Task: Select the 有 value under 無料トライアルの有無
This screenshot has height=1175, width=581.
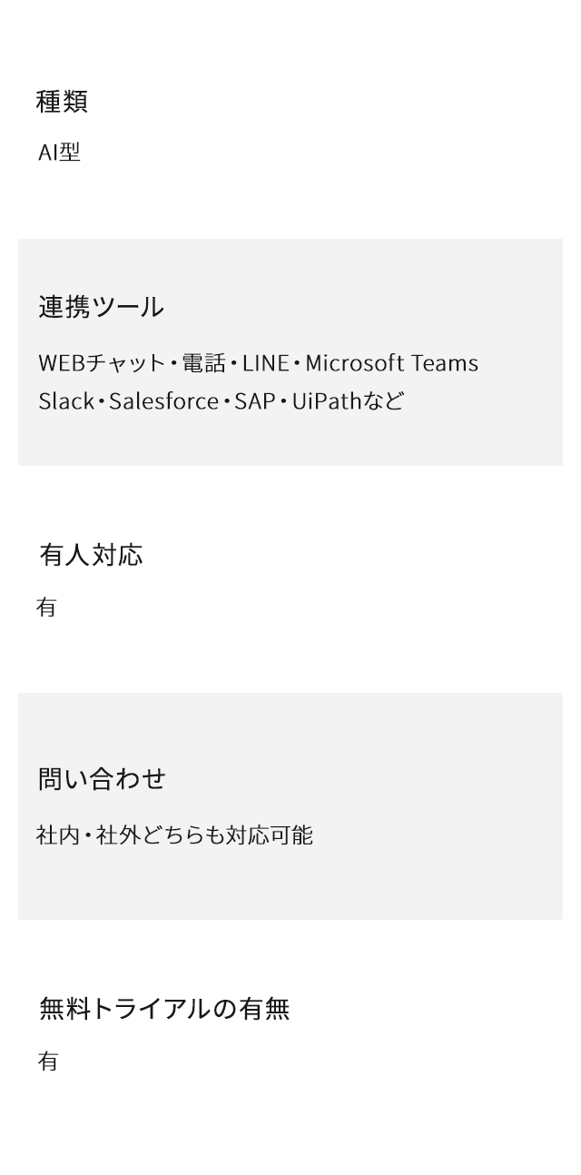Action: [x=47, y=1061]
